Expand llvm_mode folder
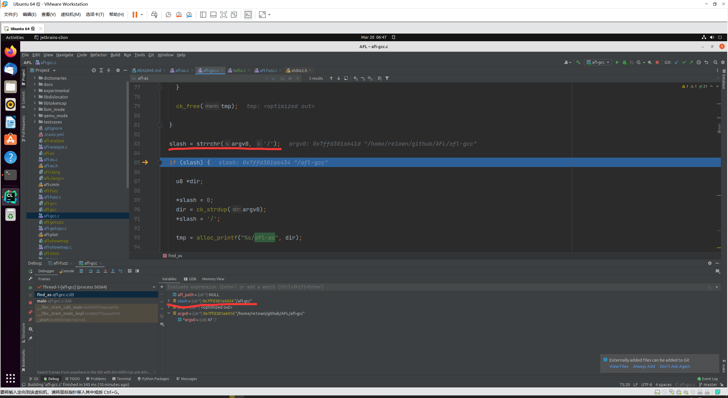The height and width of the screenshot is (398, 728). point(35,109)
